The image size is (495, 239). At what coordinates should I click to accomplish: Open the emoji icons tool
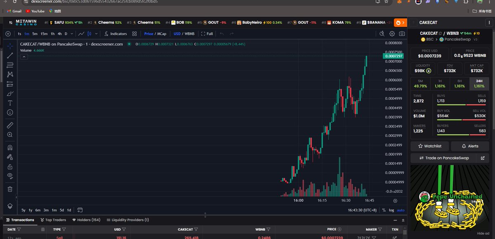[10, 112]
